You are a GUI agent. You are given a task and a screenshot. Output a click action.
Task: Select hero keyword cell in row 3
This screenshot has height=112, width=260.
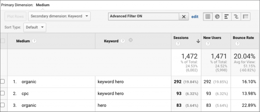pos(102,105)
